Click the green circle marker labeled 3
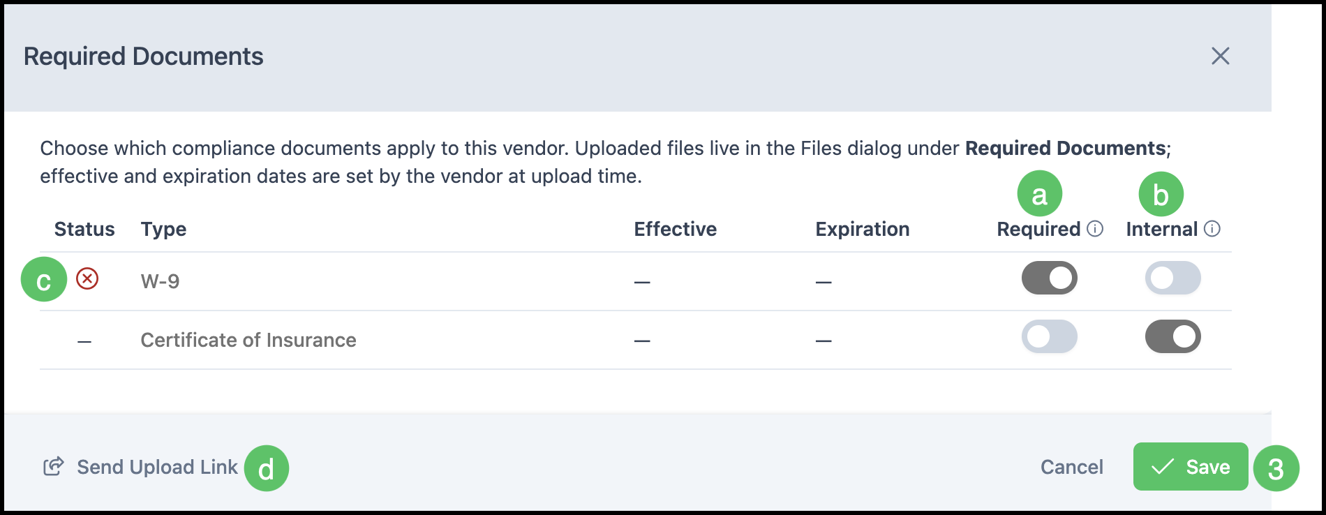Image resolution: width=1326 pixels, height=515 pixels. pos(1276,468)
